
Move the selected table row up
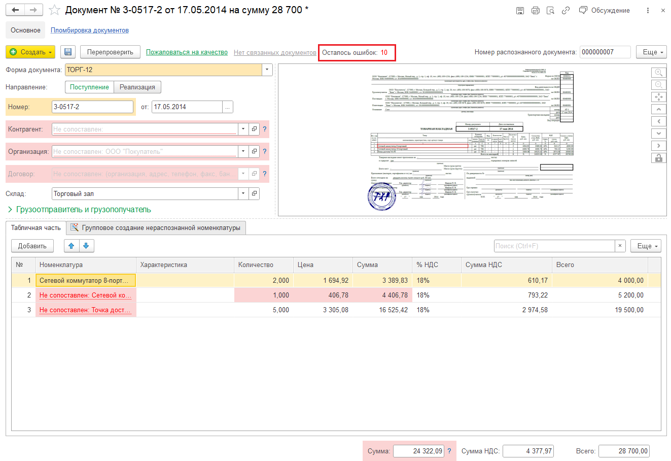click(72, 246)
